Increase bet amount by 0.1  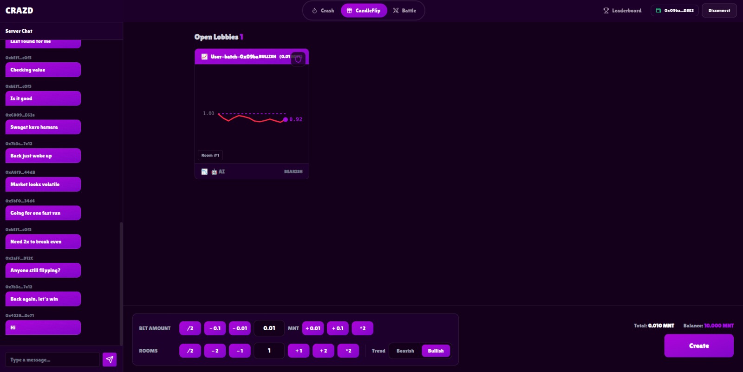coord(338,328)
